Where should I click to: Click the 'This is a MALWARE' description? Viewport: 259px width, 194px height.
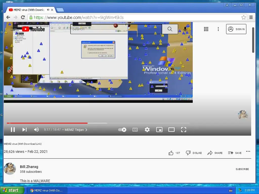pyautogui.click(x=35, y=181)
